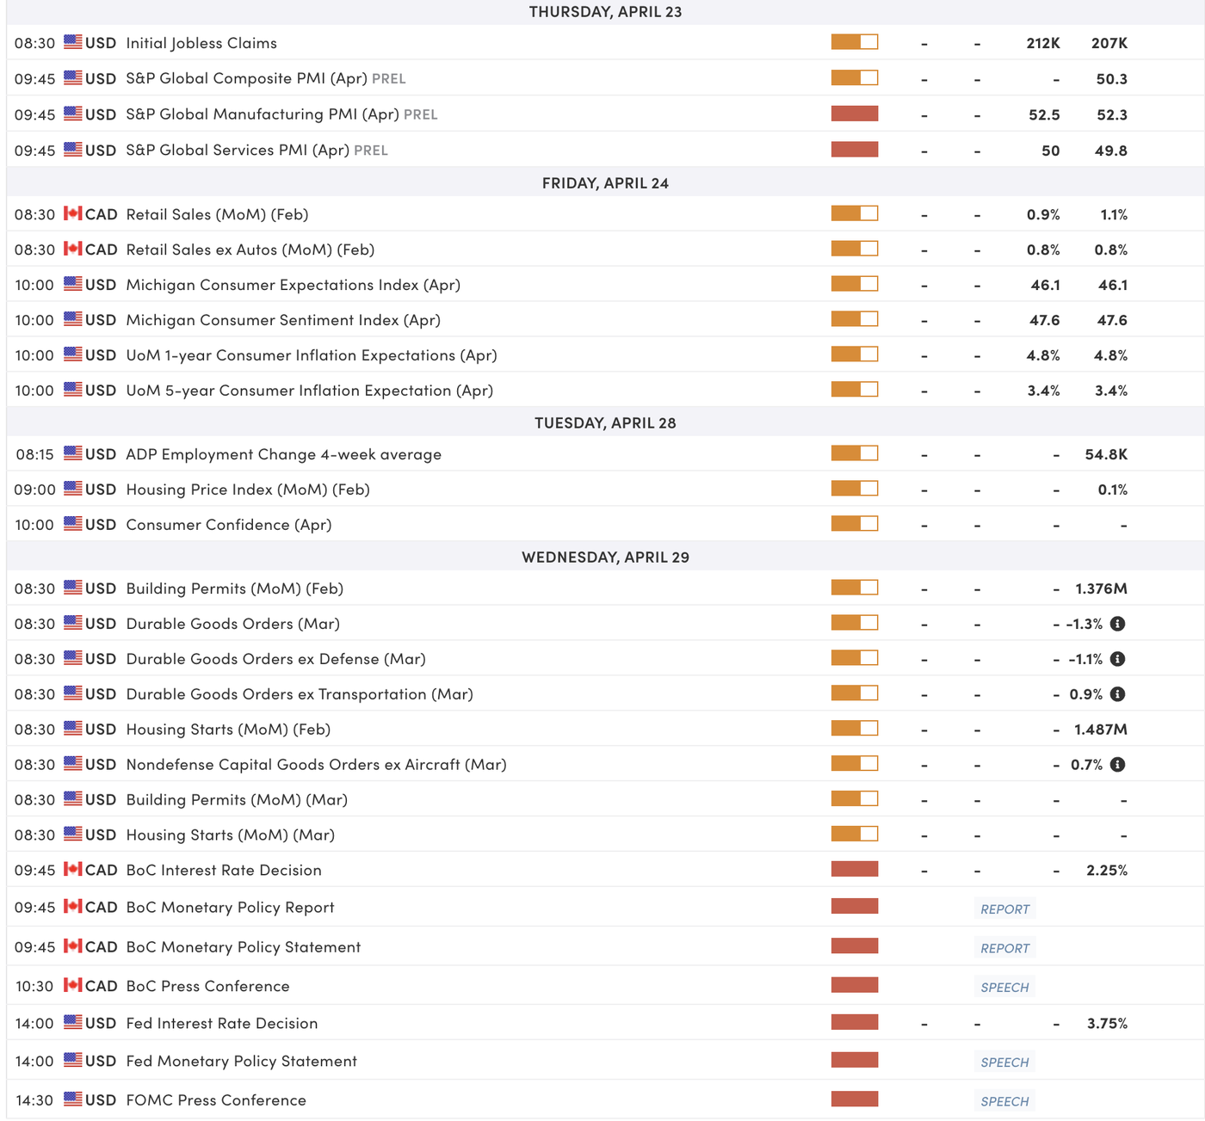The height and width of the screenshot is (1121, 1205).
Task: Click Canada flag on Retail Sales (MoM) (Feb) row
Action: [x=73, y=213]
